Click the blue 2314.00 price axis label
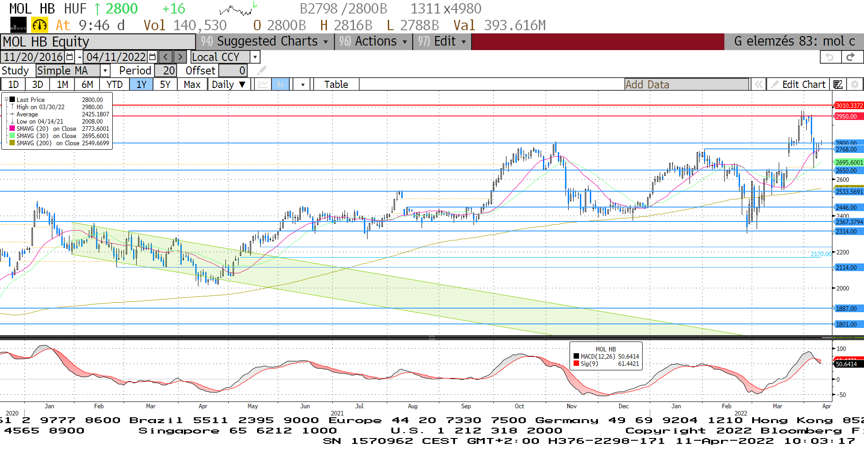Viewport: 864px width, 466px height. point(849,231)
